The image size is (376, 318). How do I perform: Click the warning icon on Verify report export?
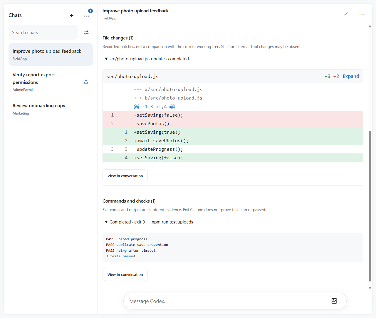coord(86,82)
